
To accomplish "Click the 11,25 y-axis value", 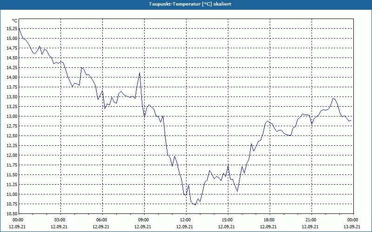I will pyautogui.click(x=12, y=184).
